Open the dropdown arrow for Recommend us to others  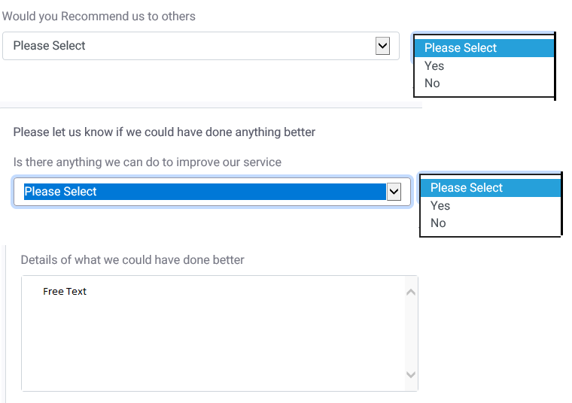tap(382, 46)
